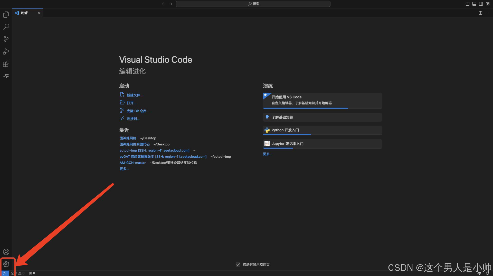Open the 了解基础知识 walkthrough
Image resolution: width=493 pixels, height=276 pixels.
[x=322, y=117]
